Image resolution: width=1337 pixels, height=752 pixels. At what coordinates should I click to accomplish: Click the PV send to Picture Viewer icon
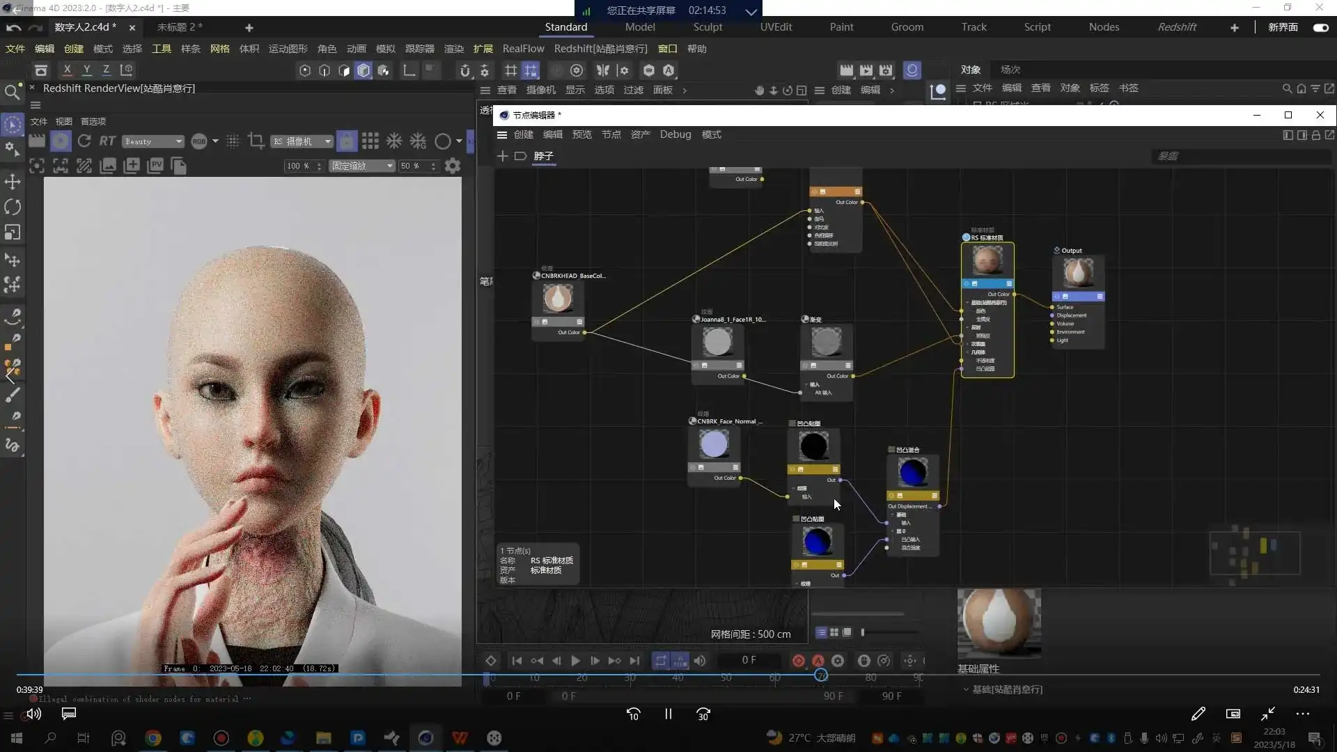[155, 166]
